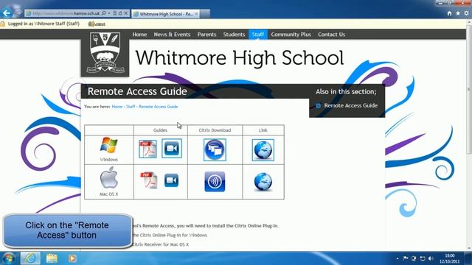
Task: Click the padlock icon beside Logged in
Action: click(3, 24)
